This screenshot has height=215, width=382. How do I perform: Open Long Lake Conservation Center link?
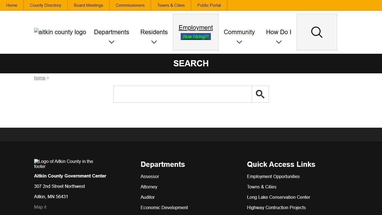pos(279,197)
